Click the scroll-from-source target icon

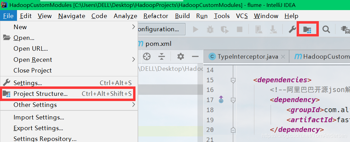[x=147, y=57]
